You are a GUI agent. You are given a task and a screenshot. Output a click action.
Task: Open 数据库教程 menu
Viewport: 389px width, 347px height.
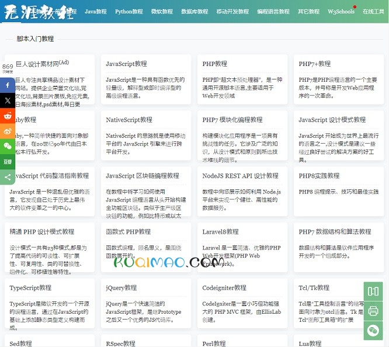click(194, 12)
